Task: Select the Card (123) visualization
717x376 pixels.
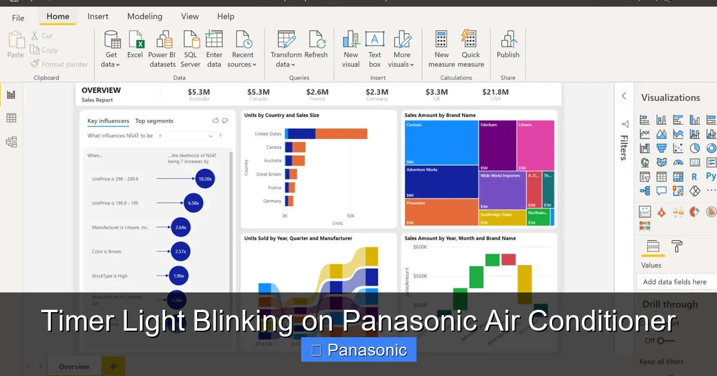Action: tap(695, 162)
